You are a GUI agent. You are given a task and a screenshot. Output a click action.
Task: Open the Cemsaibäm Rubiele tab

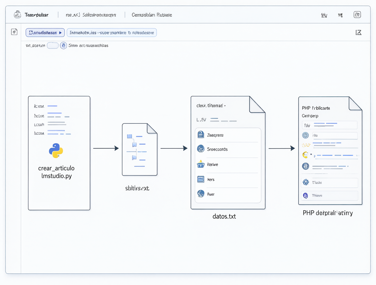(152, 15)
